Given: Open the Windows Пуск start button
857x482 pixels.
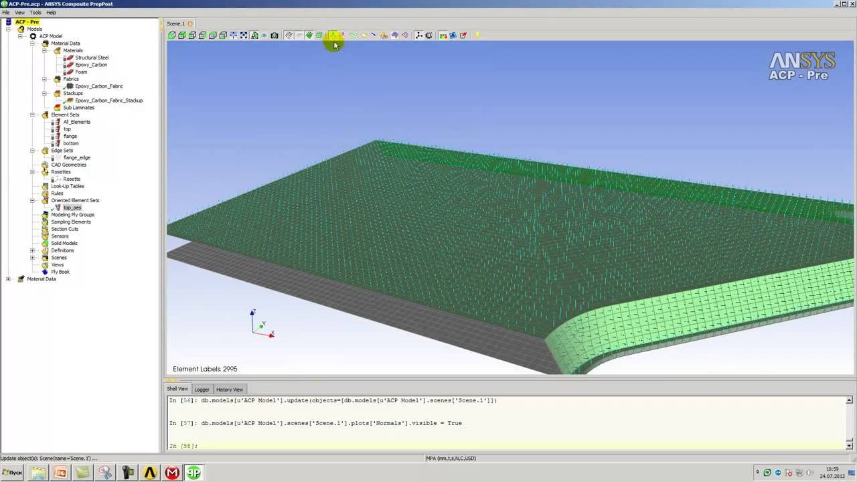Looking at the screenshot, I should click(x=13, y=473).
